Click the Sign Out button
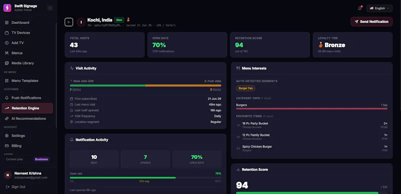This screenshot has height=194, width=401. click(16, 187)
